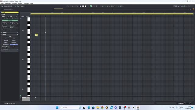Click the Ableton Live taskbar icon
The height and width of the screenshot is (110, 195).
[x=138, y=108]
